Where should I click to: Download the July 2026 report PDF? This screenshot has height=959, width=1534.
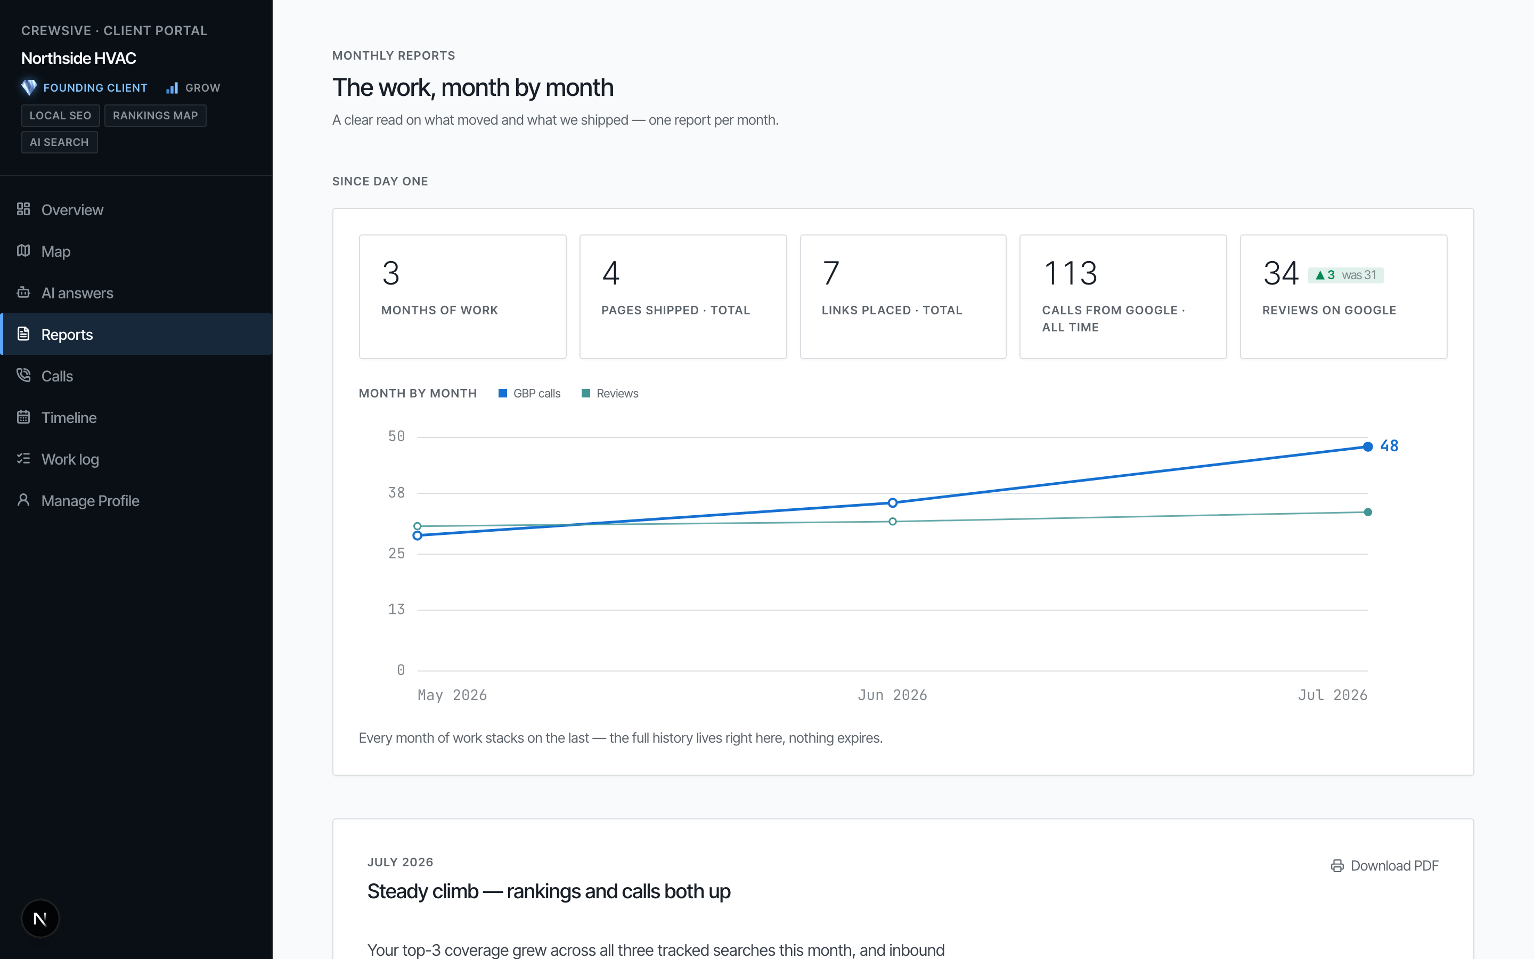pos(1384,866)
